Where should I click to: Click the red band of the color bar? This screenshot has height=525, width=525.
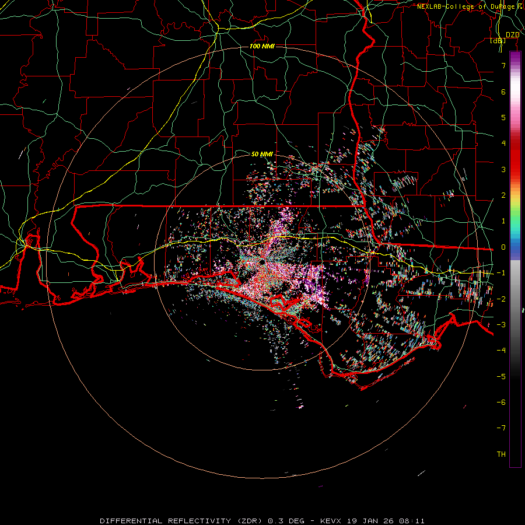pyautogui.click(x=515, y=157)
